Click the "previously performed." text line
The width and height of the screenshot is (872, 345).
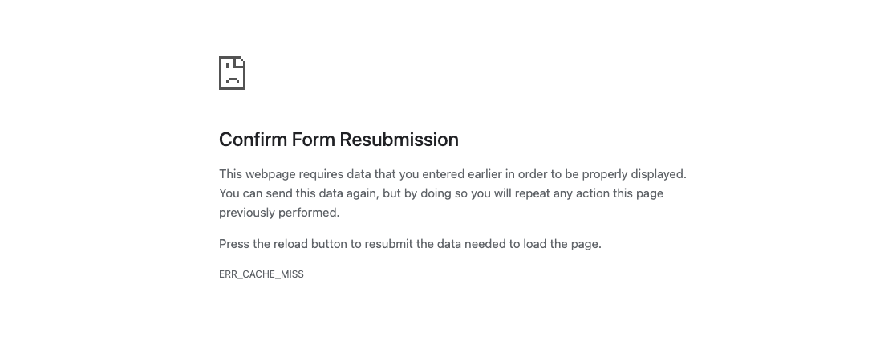pyautogui.click(x=279, y=213)
